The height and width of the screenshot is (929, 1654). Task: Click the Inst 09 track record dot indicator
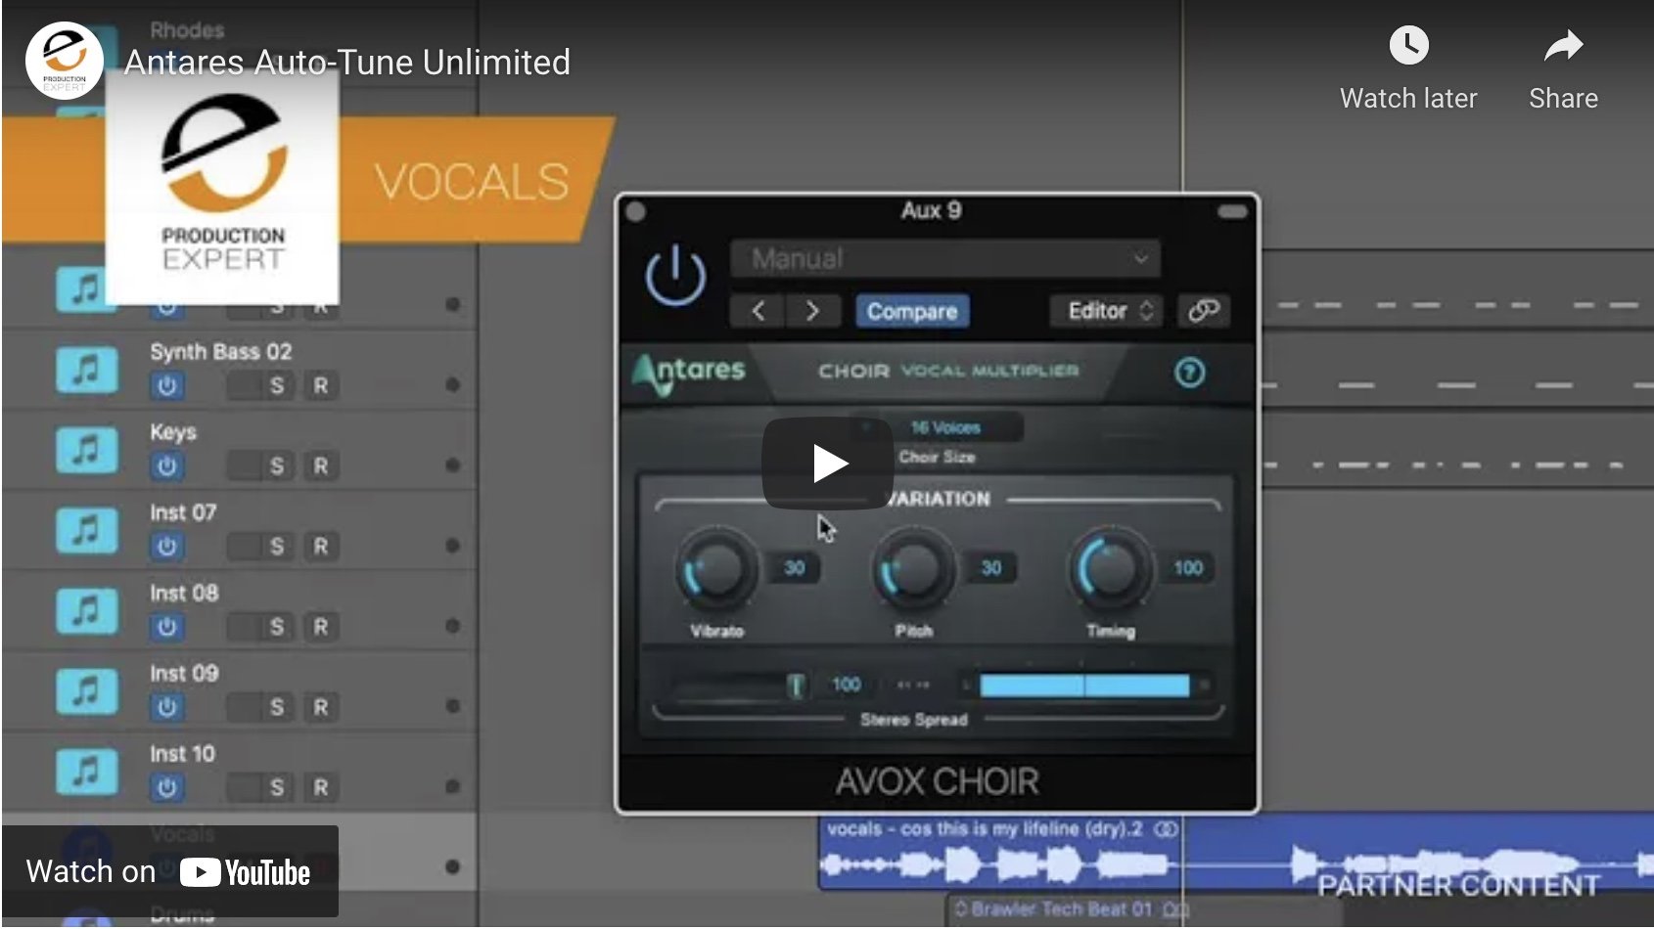point(452,706)
